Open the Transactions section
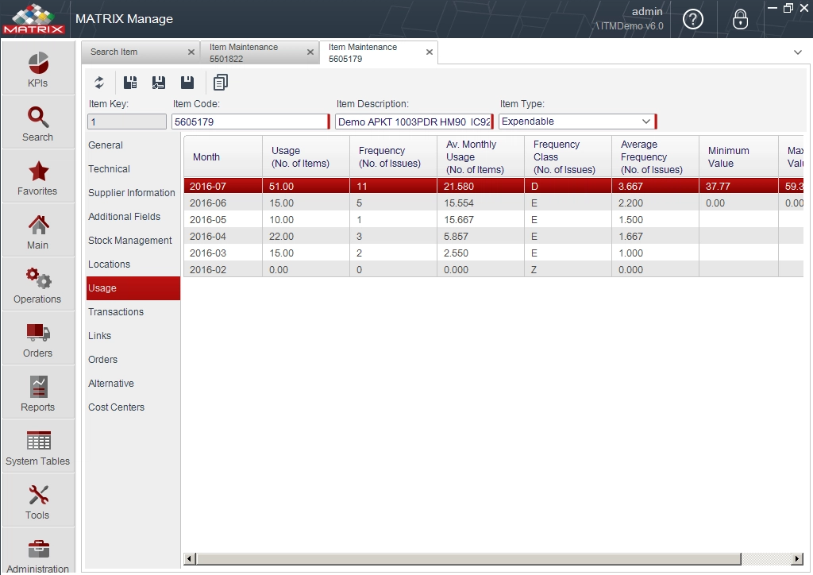Screen dimensions: 813x575 click(116, 312)
